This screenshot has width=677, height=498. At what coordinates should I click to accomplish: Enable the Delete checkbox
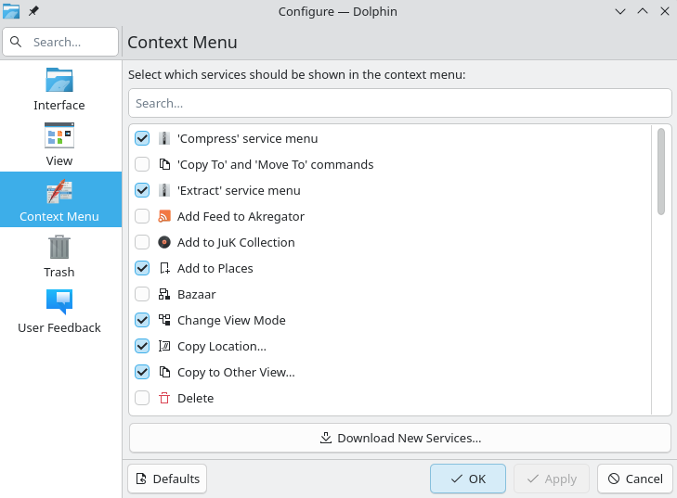(x=142, y=398)
